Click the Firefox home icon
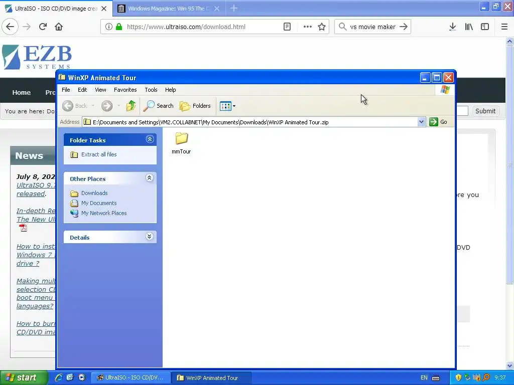 tap(59, 27)
